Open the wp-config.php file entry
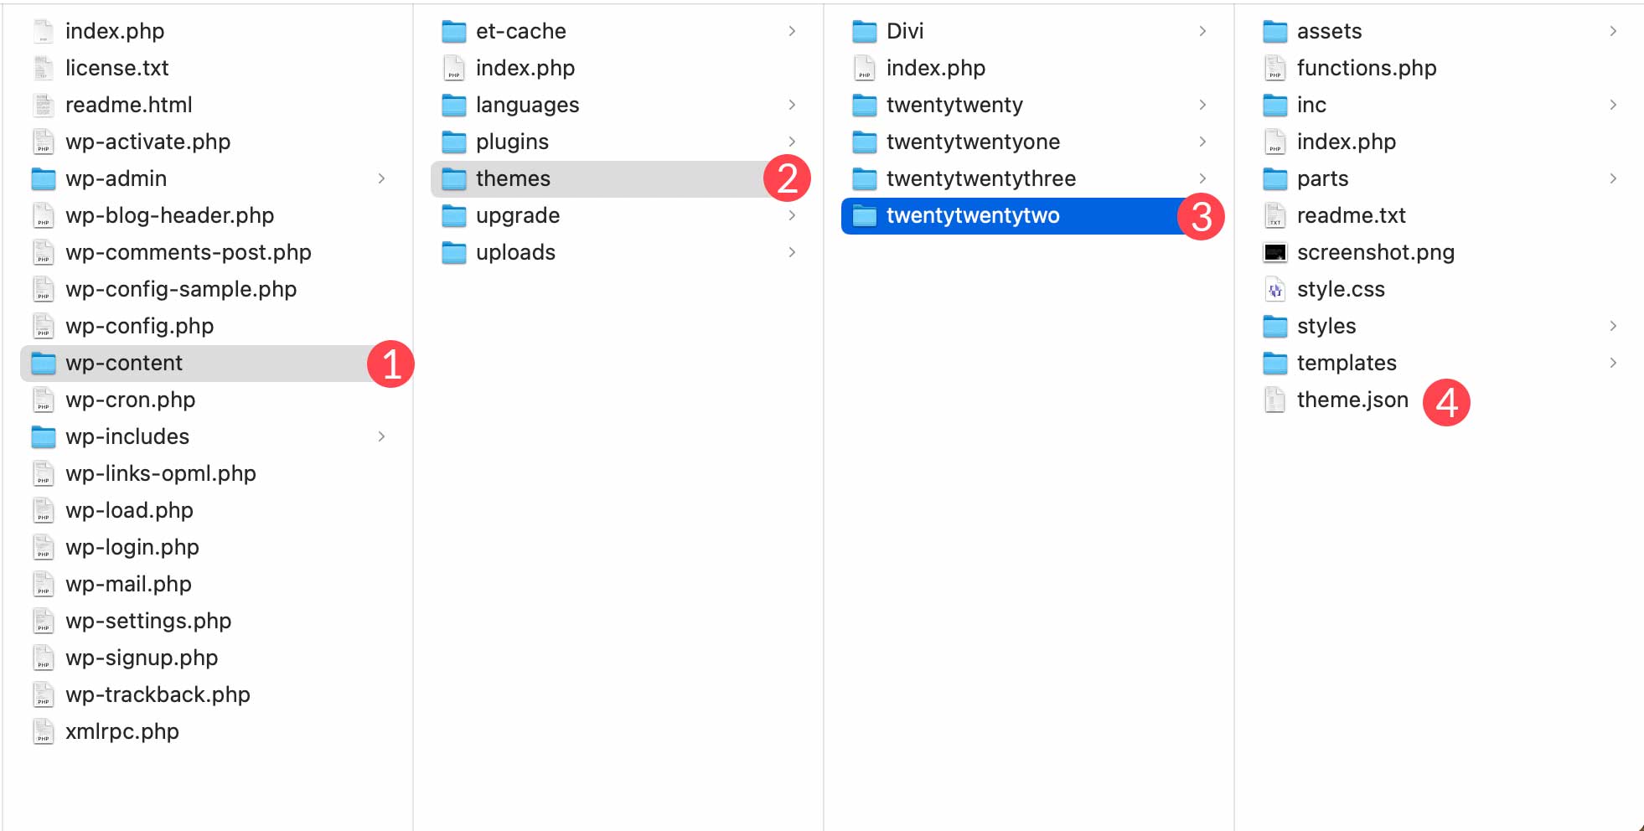 click(140, 326)
